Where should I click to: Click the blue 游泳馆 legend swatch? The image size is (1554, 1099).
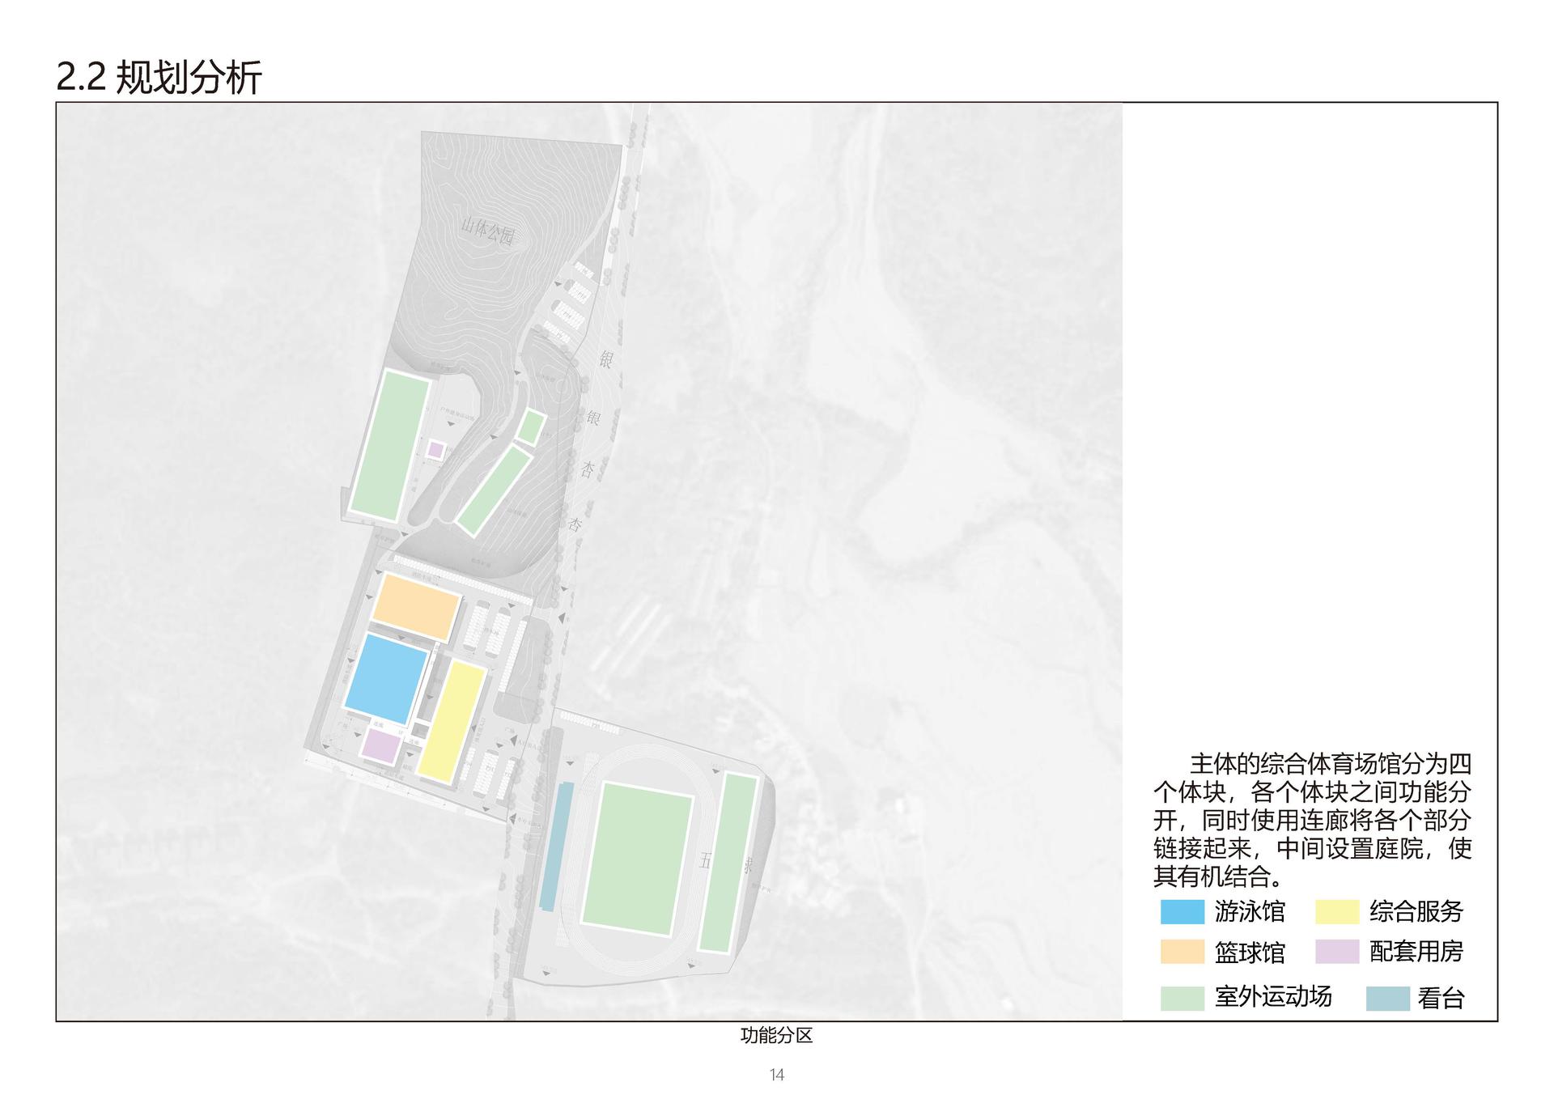(1182, 911)
